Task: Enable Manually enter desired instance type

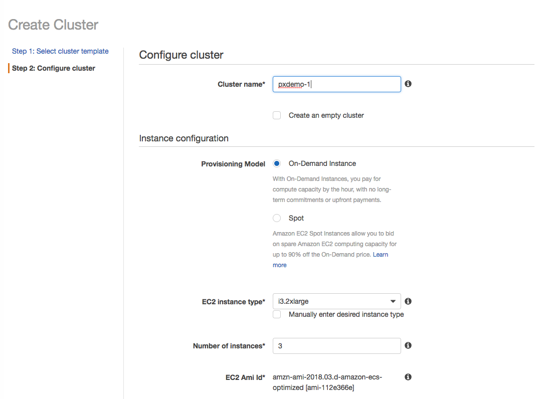Action: click(277, 314)
